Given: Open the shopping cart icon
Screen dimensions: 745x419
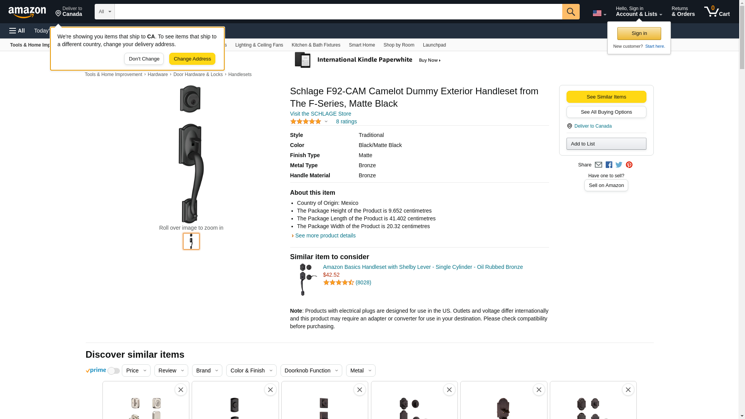Looking at the screenshot, I should 717,12.
